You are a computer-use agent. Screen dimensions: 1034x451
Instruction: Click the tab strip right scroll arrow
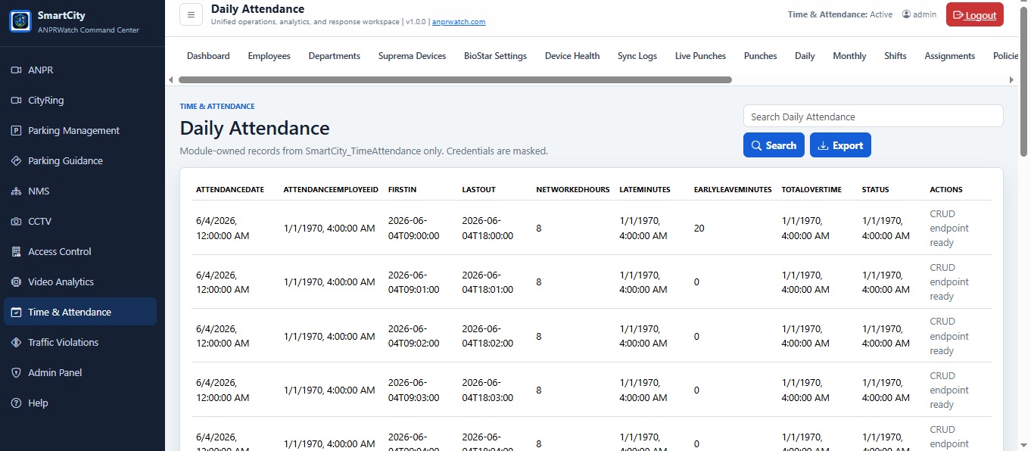click(x=1011, y=79)
